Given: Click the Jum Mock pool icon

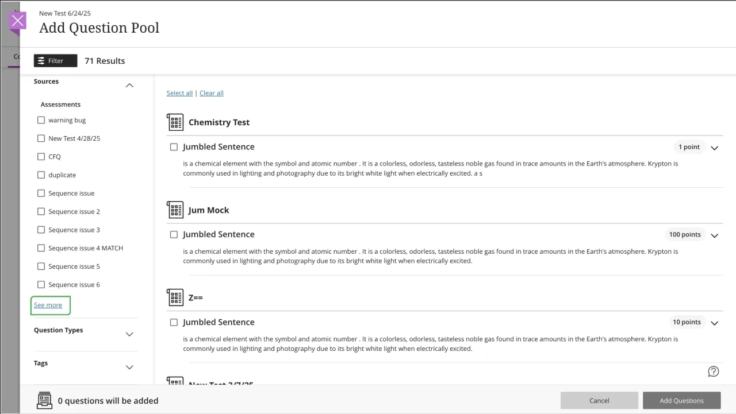Looking at the screenshot, I should tap(175, 210).
